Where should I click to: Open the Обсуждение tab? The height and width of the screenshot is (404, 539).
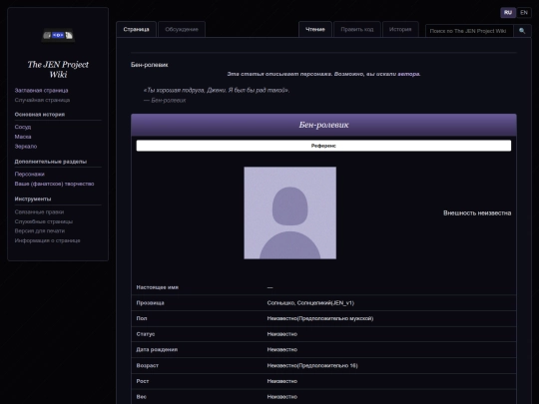tap(182, 29)
